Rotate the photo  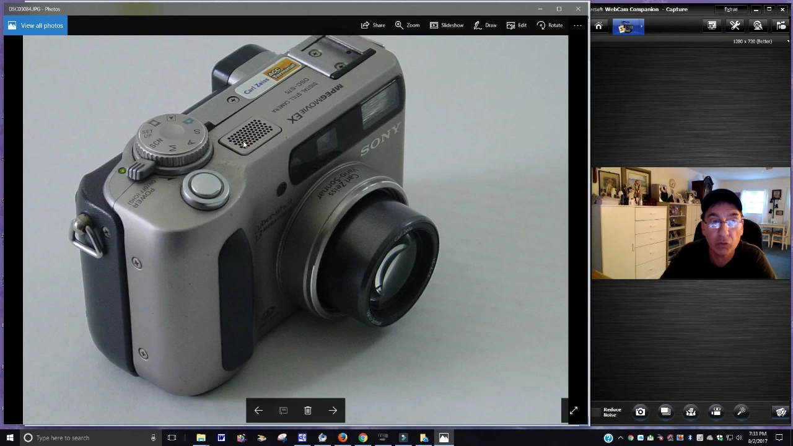(550, 25)
